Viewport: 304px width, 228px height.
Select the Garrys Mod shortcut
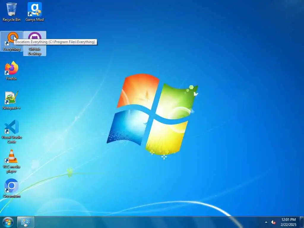point(34,12)
